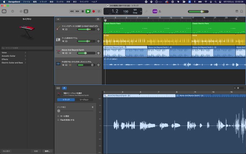Adjust volume slider of the drum track
The width and height of the screenshot is (246, 154).
pyautogui.click(x=86, y=41)
